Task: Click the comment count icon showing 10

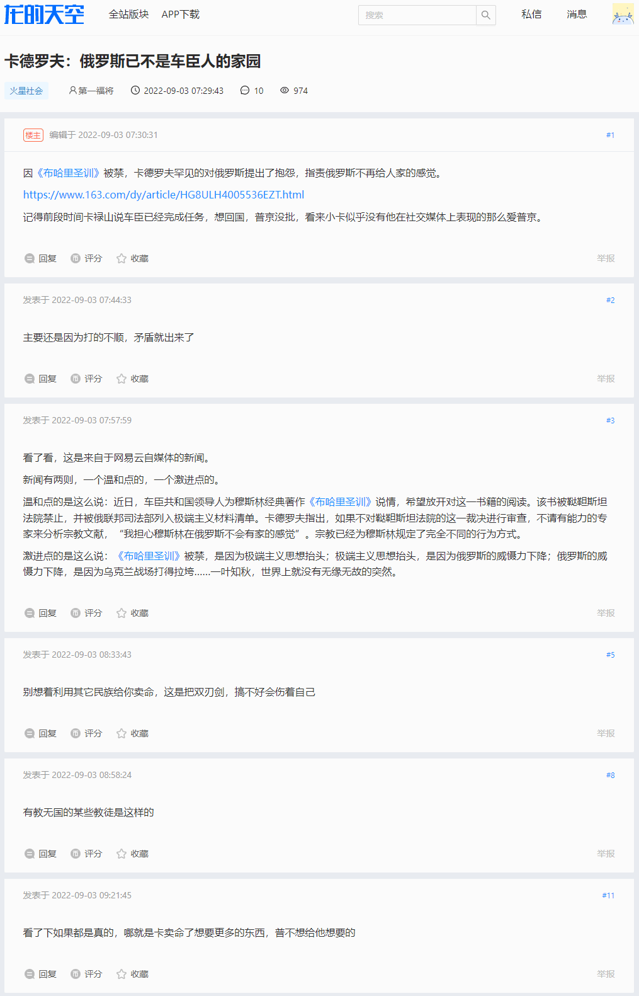Action: (245, 91)
